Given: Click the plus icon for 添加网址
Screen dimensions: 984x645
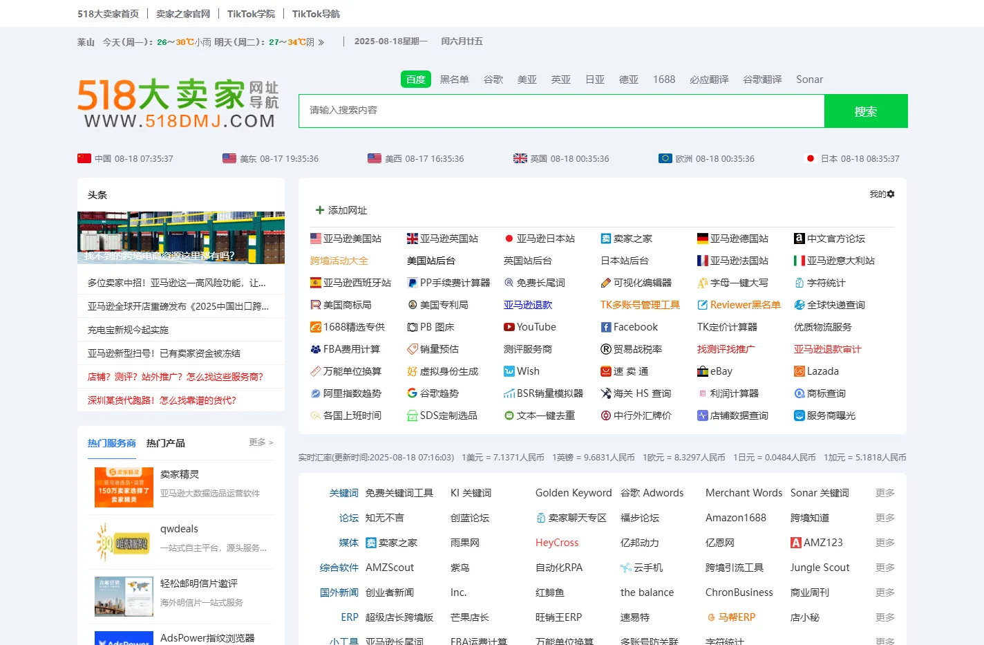Looking at the screenshot, I should (x=319, y=210).
